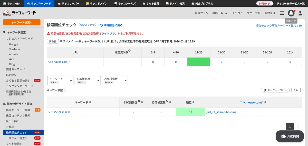
Task: Open 関連キーワード in sidebar
Action: 15,69
